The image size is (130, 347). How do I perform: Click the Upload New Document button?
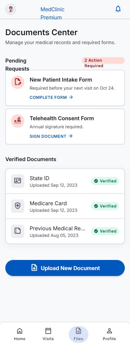(x=65, y=268)
